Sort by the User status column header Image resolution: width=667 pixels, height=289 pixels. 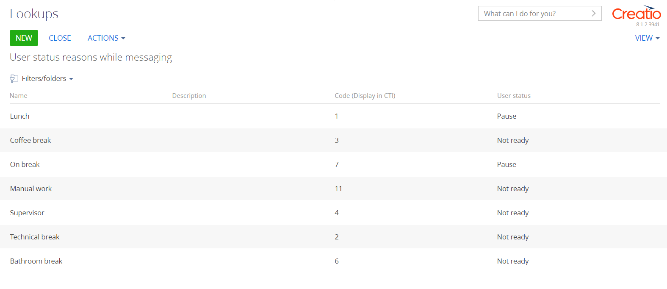pyautogui.click(x=514, y=96)
